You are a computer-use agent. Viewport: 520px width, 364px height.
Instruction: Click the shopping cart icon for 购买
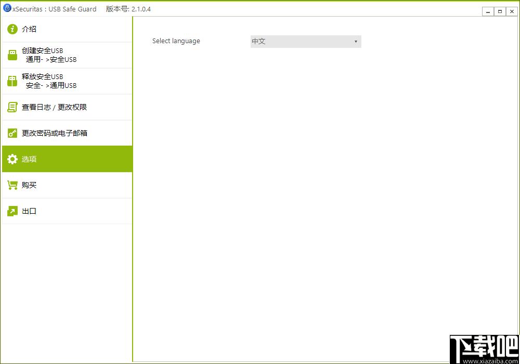tap(12, 185)
